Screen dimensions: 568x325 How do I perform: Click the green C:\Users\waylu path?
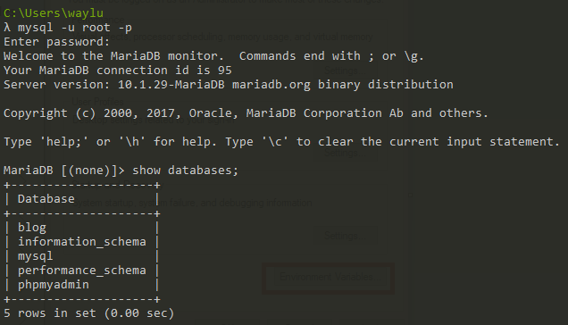(x=54, y=13)
